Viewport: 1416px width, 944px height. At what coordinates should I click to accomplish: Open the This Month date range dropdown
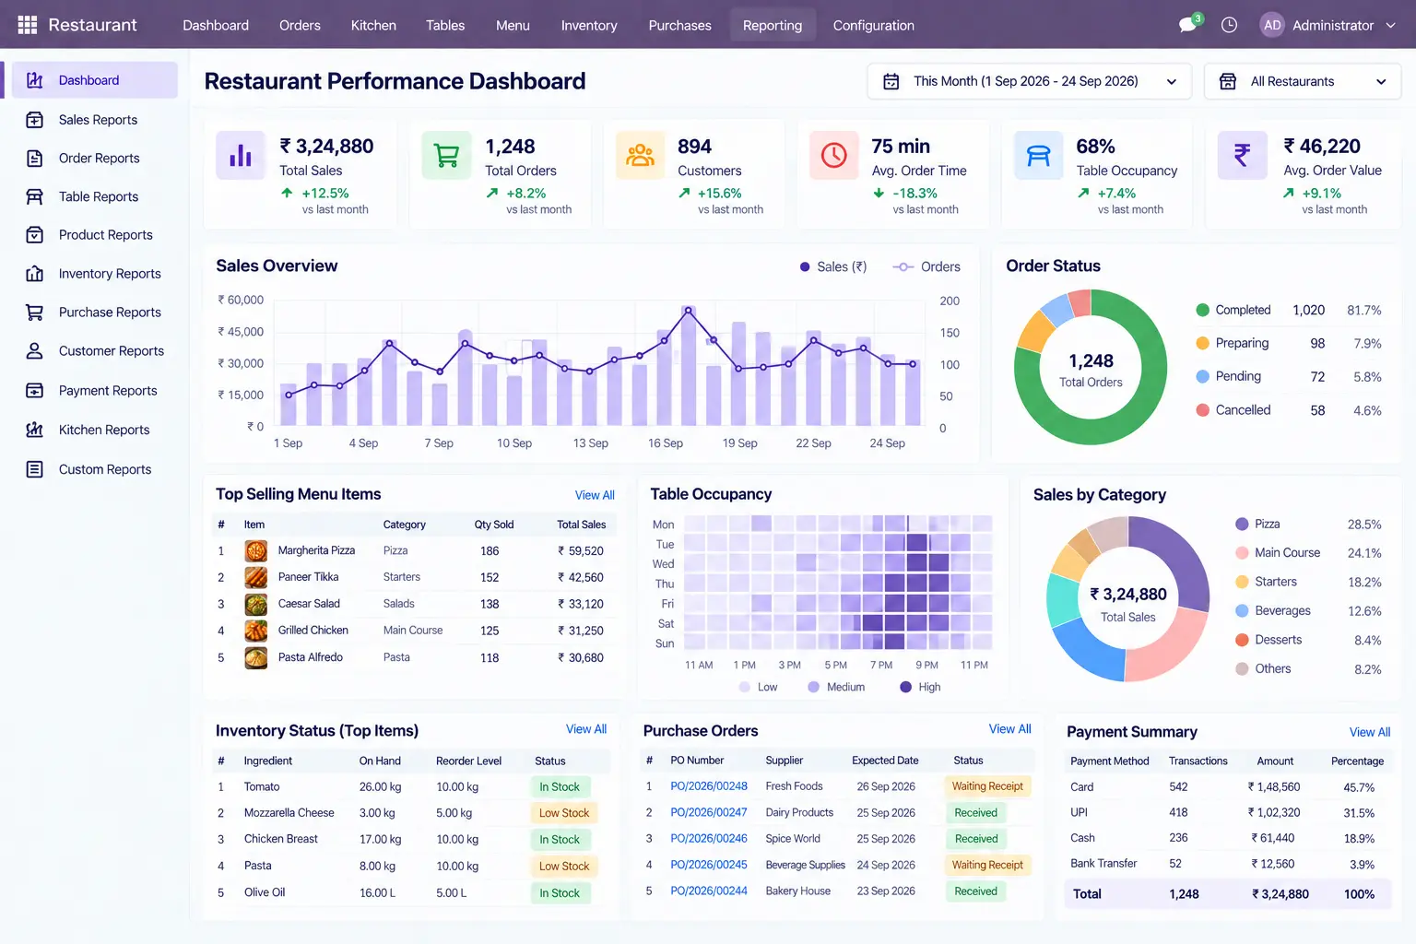click(1030, 81)
